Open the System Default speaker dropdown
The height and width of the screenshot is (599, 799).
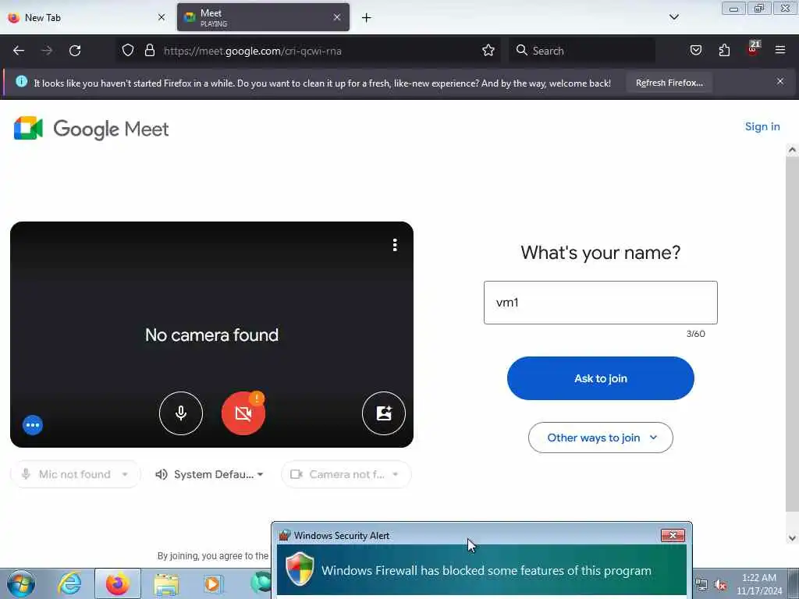(x=210, y=474)
